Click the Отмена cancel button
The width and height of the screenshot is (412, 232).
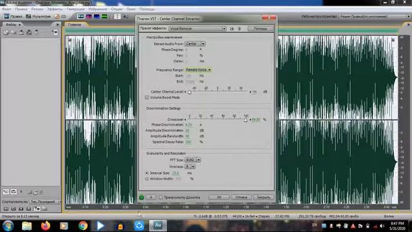[241, 197]
